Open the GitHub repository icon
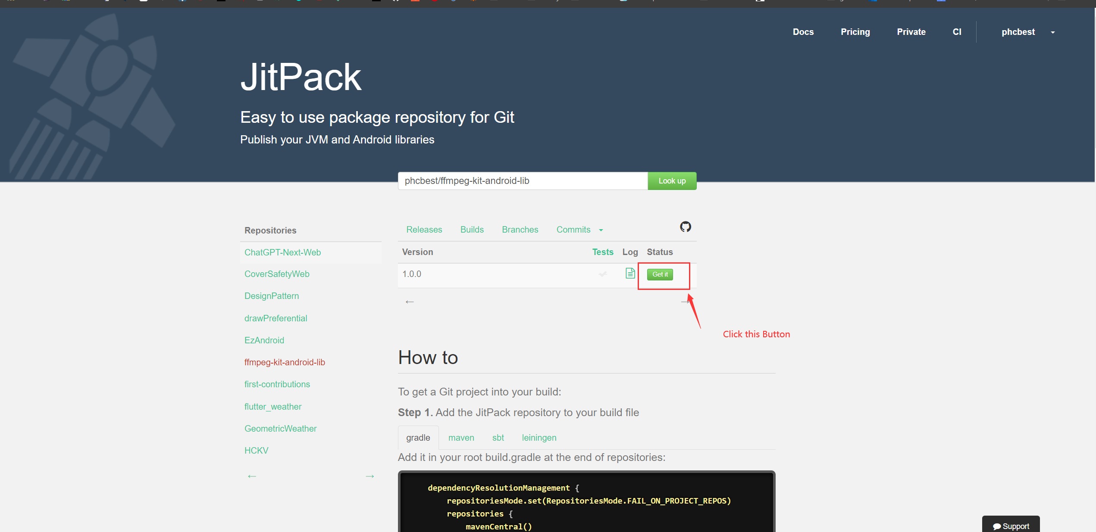Image resolution: width=1096 pixels, height=532 pixels. click(685, 227)
